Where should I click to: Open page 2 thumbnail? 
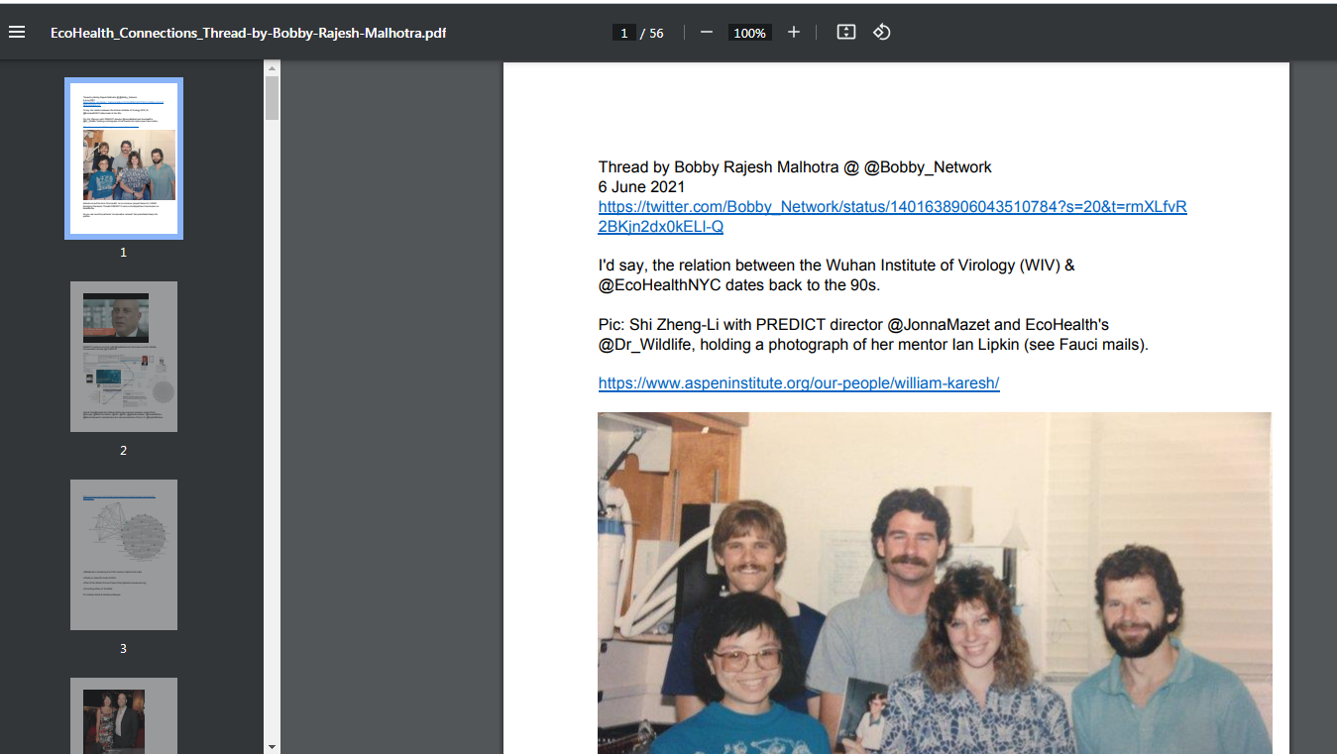click(124, 357)
